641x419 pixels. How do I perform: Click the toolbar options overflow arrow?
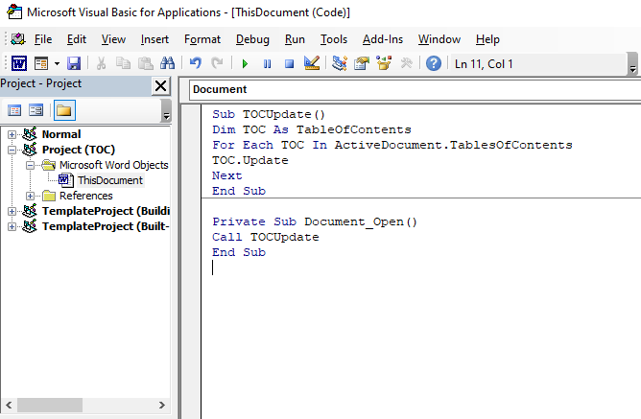pyautogui.click(x=632, y=64)
